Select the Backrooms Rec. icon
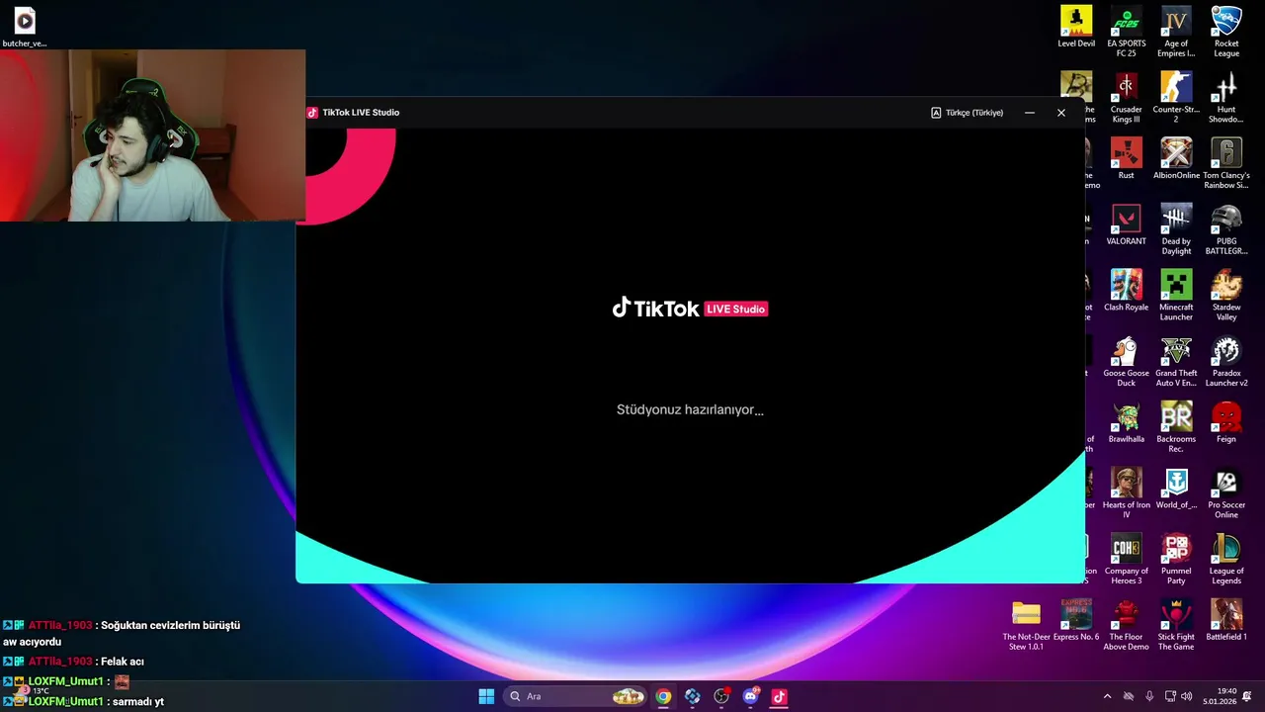Image resolution: width=1265 pixels, height=712 pixels. pos(1176,427)
